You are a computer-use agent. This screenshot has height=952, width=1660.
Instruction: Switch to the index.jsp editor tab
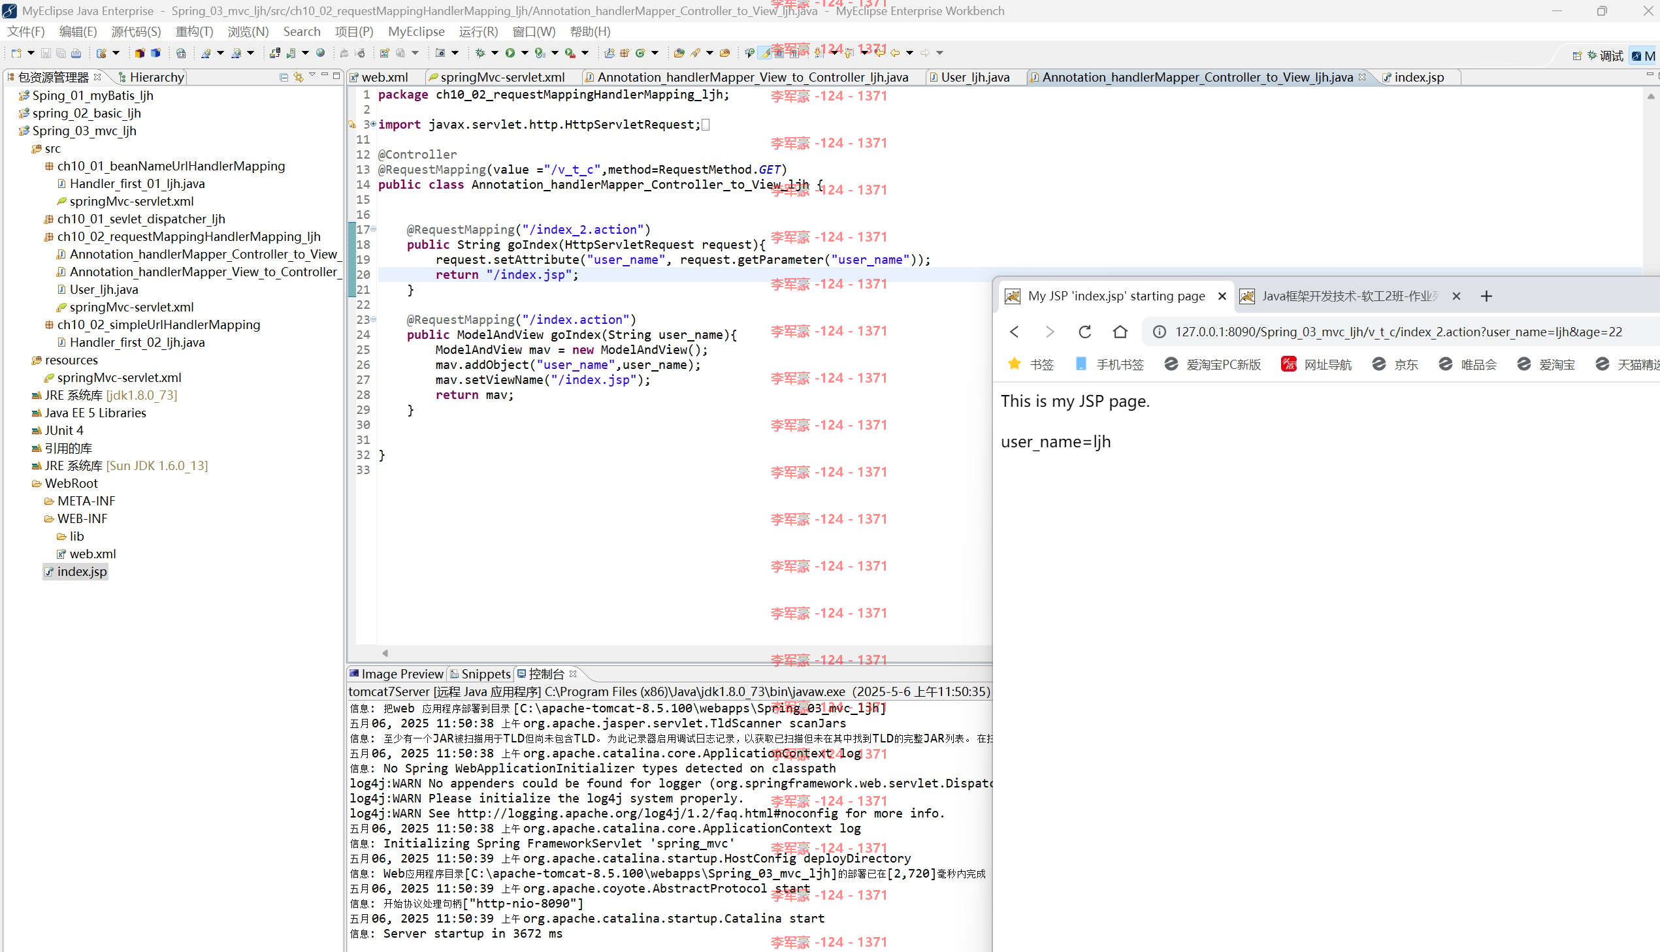tap(1419, 77)
